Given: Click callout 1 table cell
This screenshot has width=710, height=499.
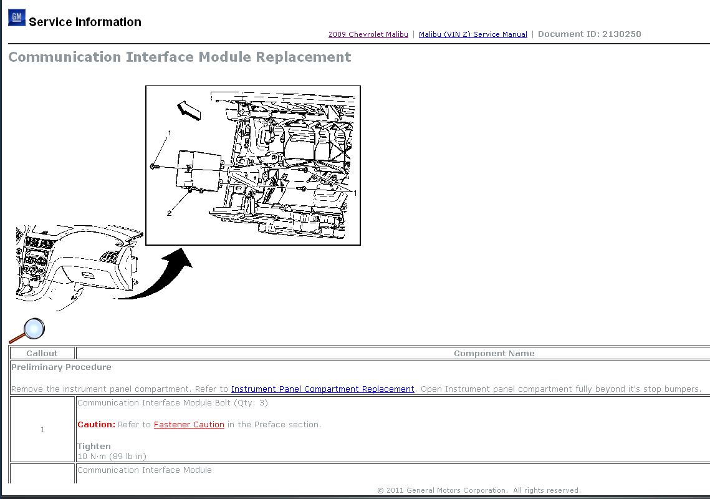Looking at the screenshot, I should [x=42, y=429].
